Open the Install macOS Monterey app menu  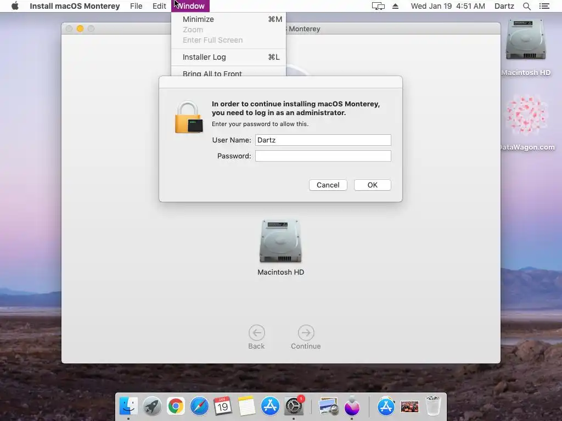pyautogui.click(x=75, y=6)
